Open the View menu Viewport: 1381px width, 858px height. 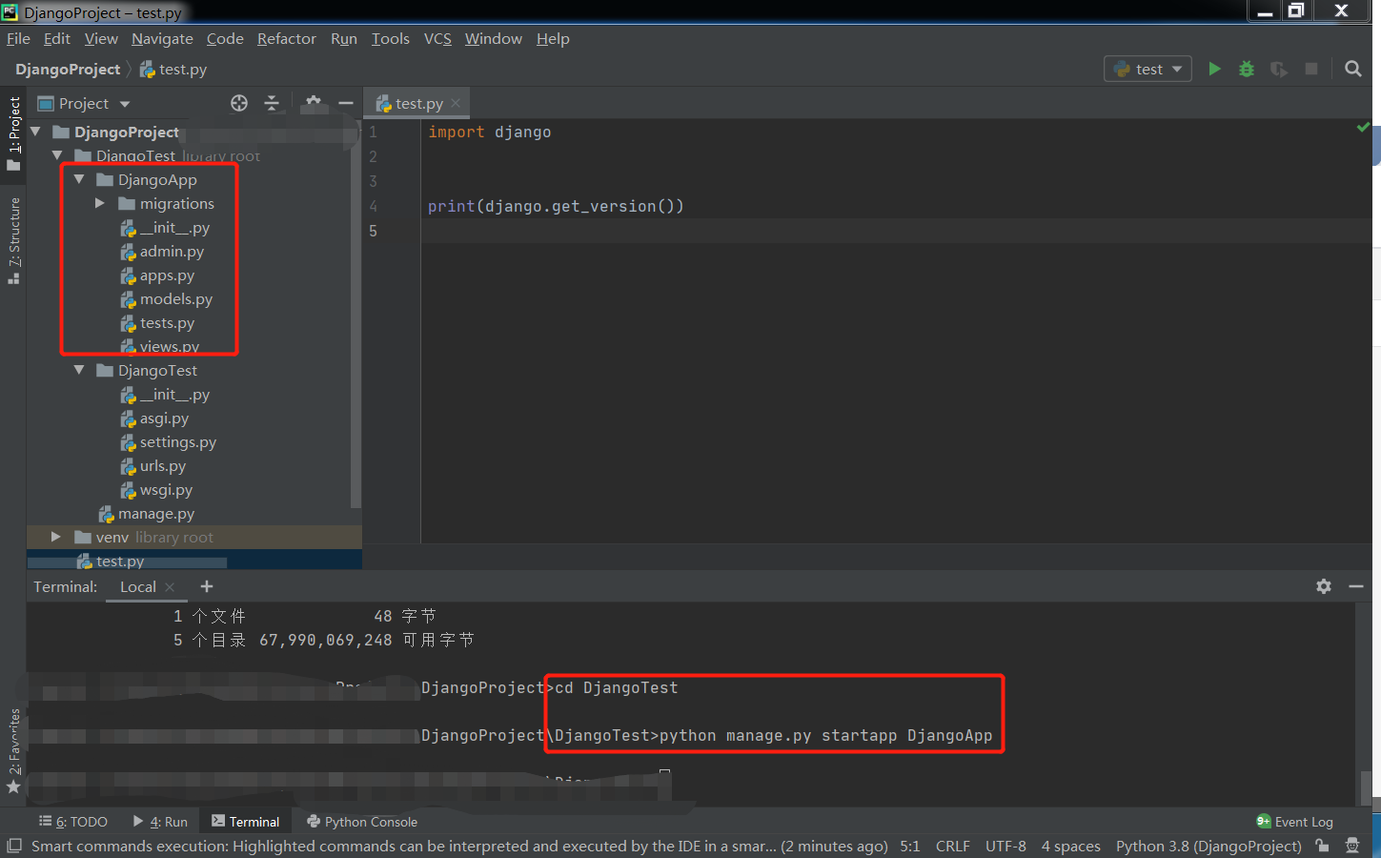[101, 38]
